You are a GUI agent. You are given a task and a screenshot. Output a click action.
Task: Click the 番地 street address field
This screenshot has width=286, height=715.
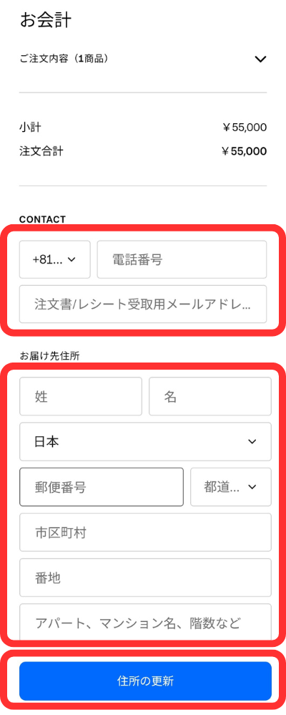coord(145,577)
